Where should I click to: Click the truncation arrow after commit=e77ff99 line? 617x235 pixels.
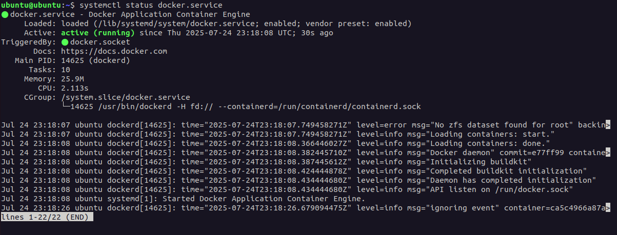pos(608,153)
